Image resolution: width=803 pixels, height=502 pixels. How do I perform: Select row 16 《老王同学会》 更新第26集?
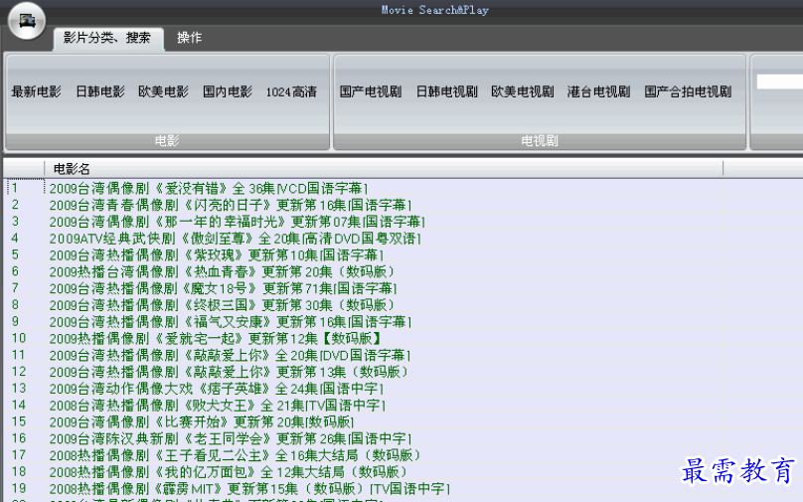click(x=231, y=438)
